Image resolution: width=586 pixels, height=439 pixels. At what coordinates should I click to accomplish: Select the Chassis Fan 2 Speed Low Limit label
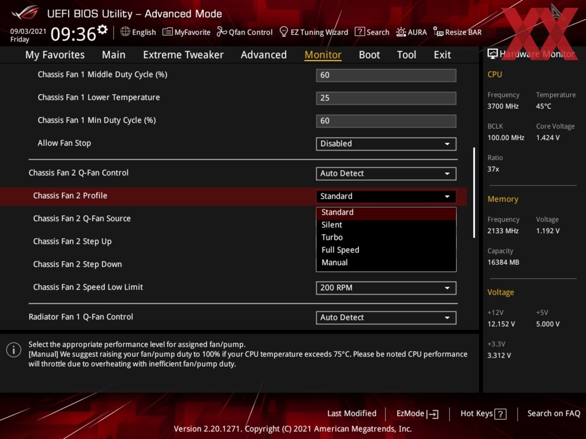click(x=88, y=287)
